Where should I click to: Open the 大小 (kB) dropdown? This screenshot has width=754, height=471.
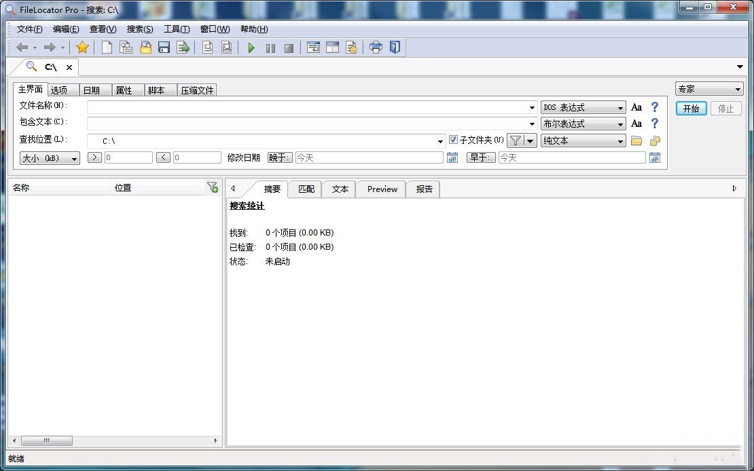[x=50, y=158]
